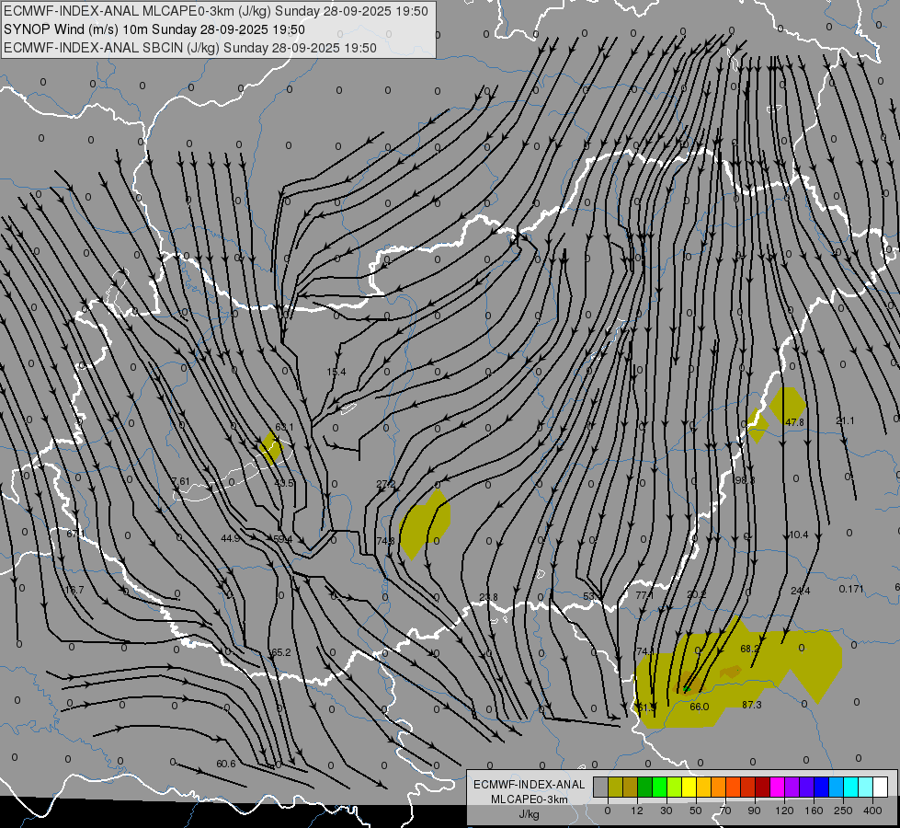
Task: Select the 65.2 data value
Action: point(280,652)
